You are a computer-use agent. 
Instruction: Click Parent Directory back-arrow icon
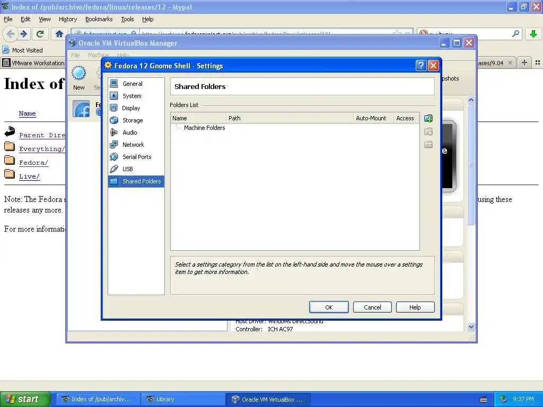pyautogui.click(x=10, y=131)
